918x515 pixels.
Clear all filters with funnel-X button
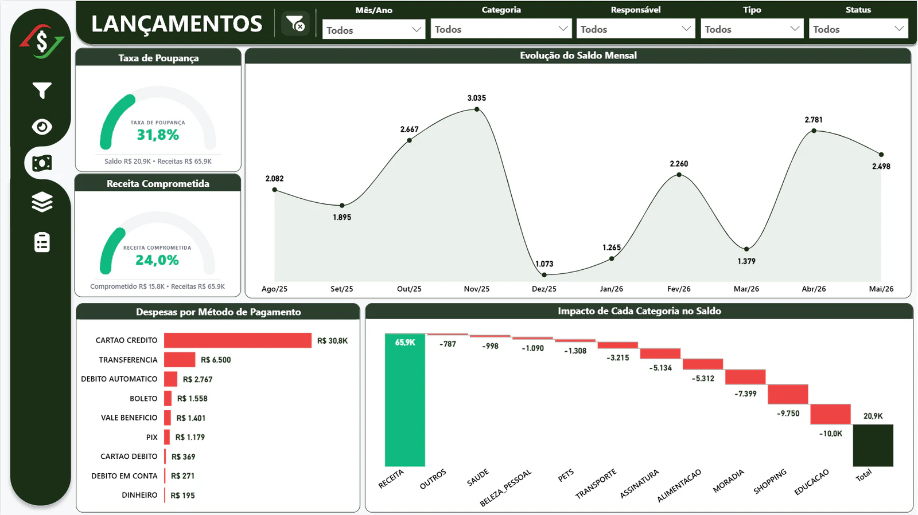(295, 23)
